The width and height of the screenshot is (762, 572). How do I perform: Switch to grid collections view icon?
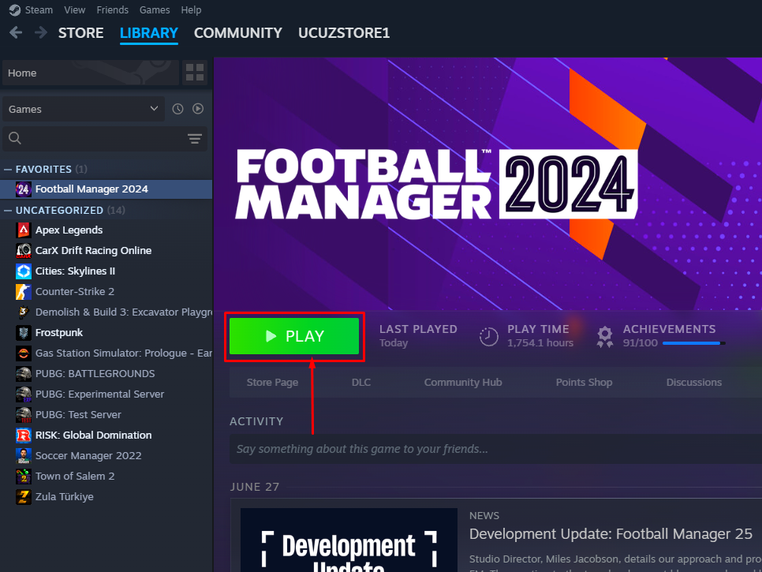(x=195, y=73)
